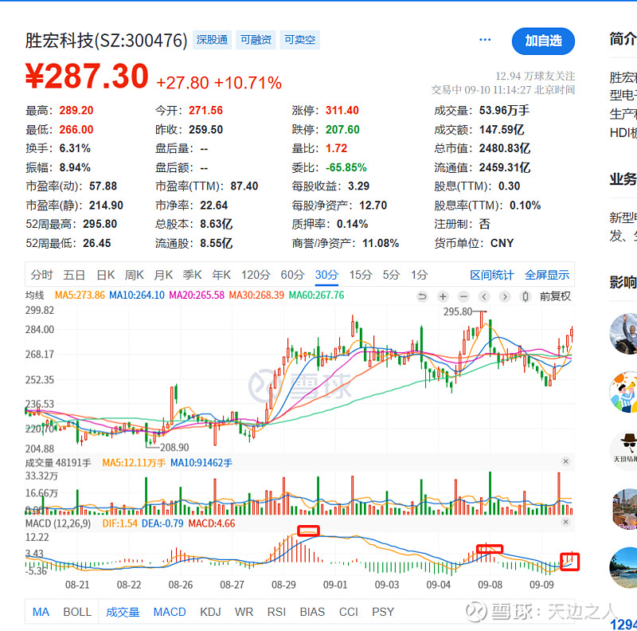Close the MACD indicator panel
The width and height of the screenshot is (637, 631).
point(565,522)
